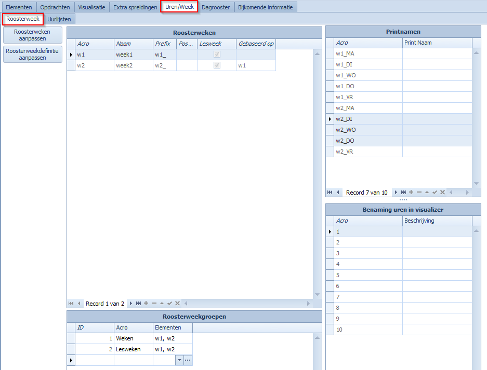Select hour 5 row in Benaming uren

[399, 275]
